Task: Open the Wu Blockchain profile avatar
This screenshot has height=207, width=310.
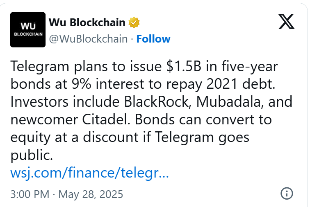Action: [27, 30]
